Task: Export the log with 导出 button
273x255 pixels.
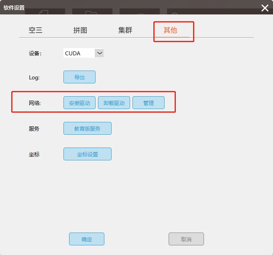Action: point(79,77)
